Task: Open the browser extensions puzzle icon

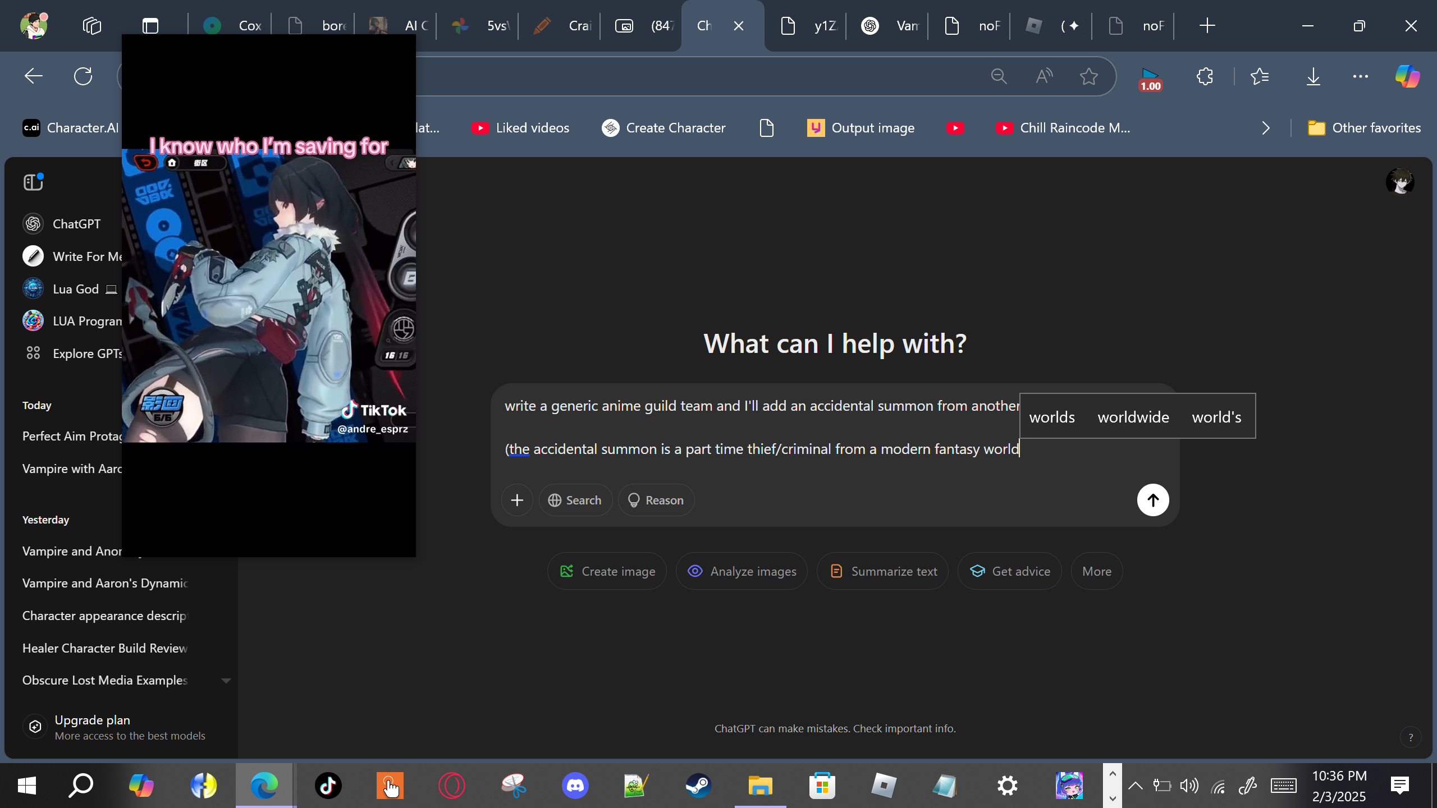Action: click(1205, 76)
